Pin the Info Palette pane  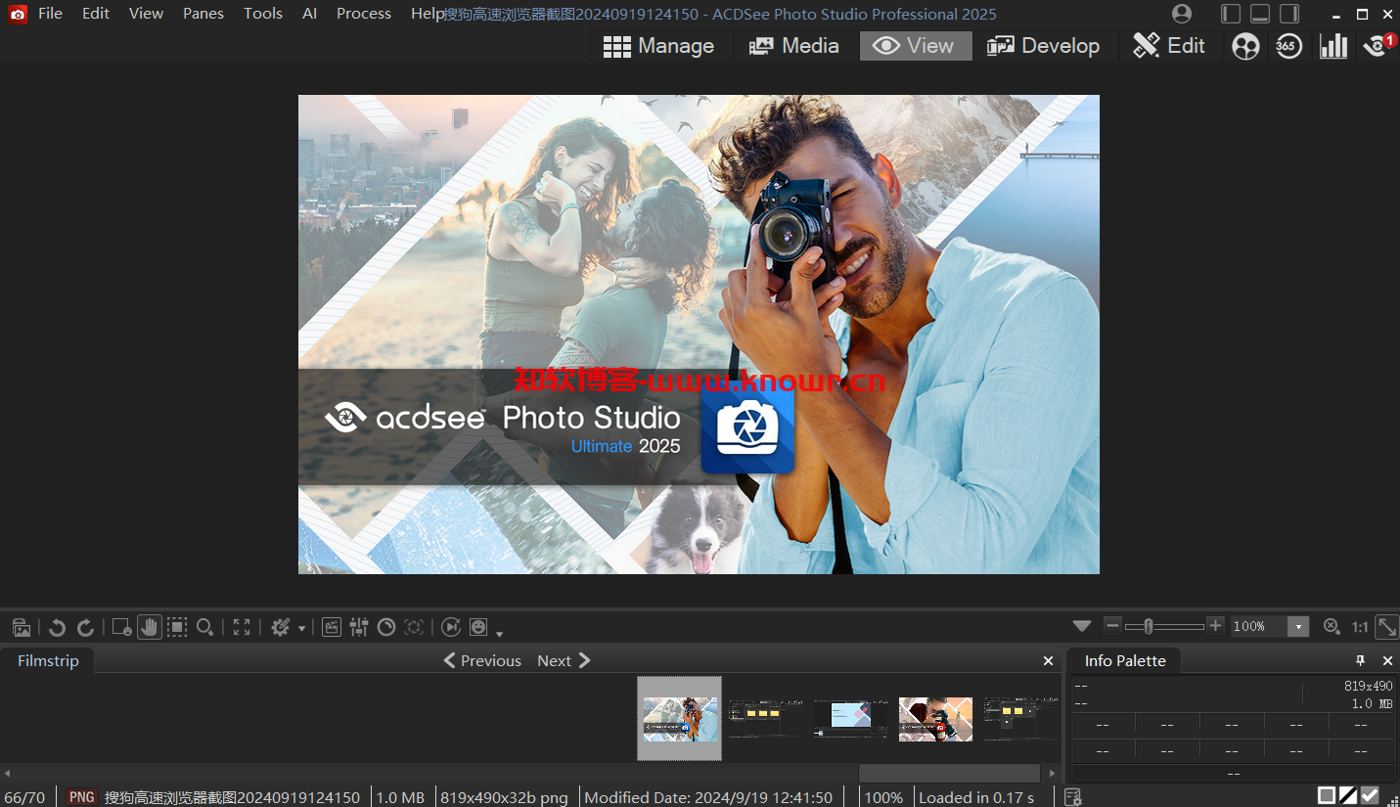1360,661
